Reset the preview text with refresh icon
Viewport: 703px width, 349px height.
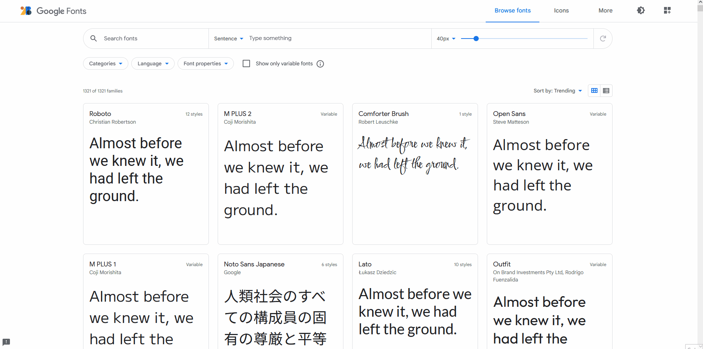(603, 38)
